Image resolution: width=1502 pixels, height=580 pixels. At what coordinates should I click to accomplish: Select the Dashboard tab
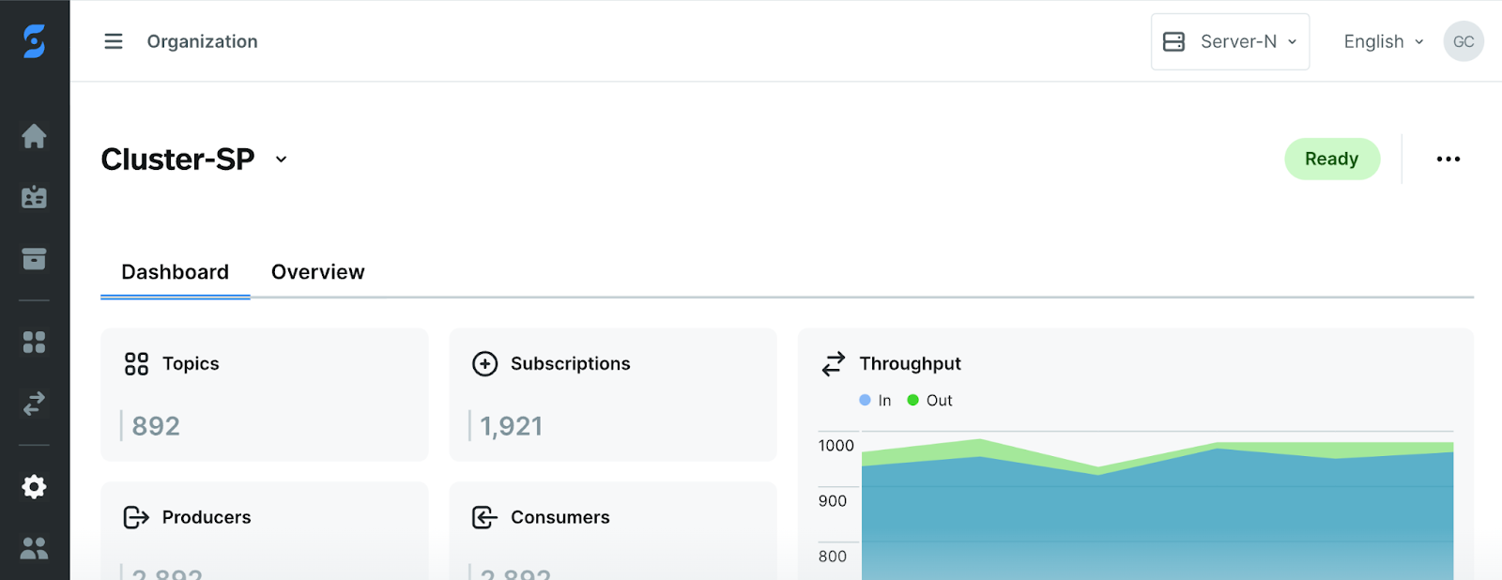click(176, 272)
